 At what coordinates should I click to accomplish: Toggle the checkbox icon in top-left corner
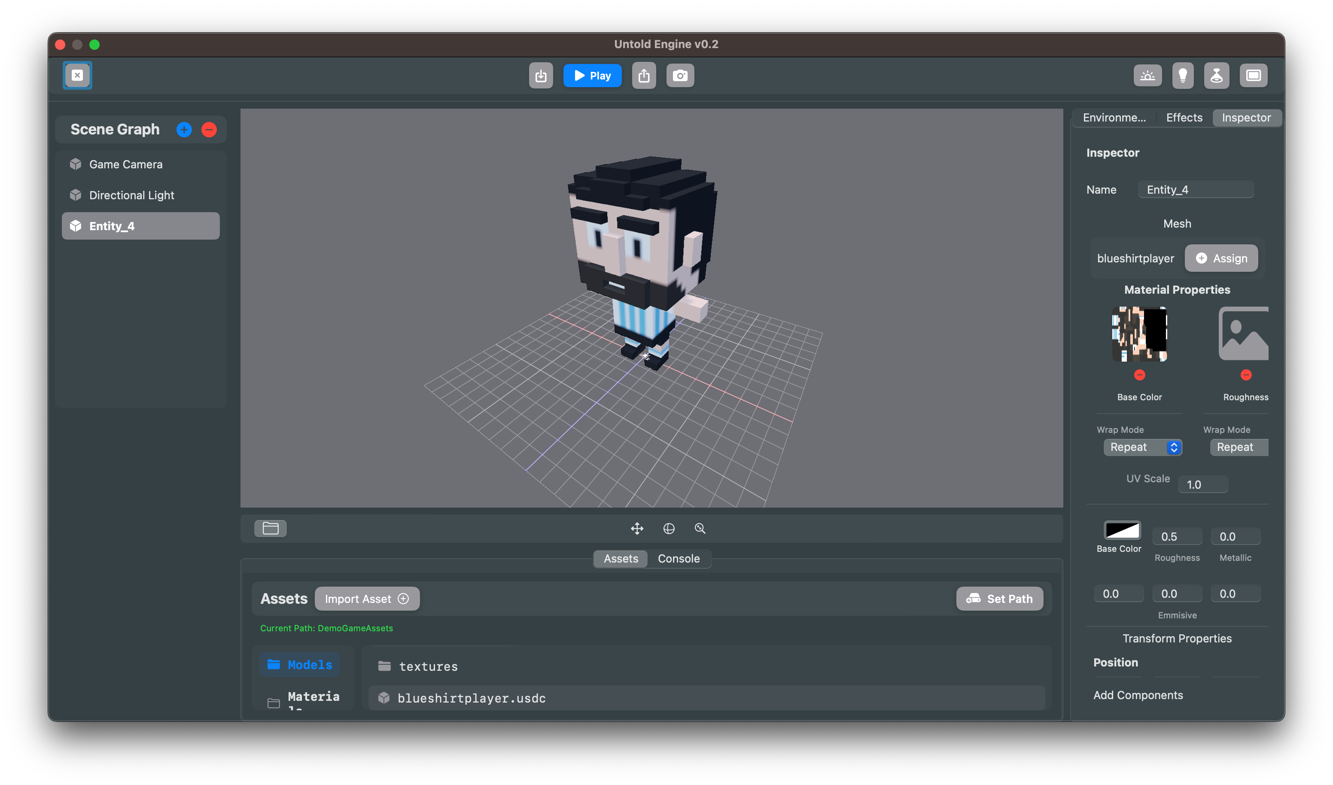(77, 75)
